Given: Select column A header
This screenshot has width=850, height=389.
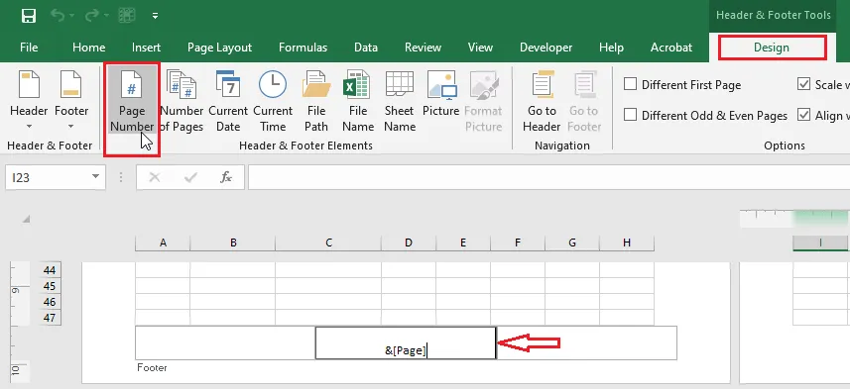Looking at the screenshot, I should [x=163, y=243].
